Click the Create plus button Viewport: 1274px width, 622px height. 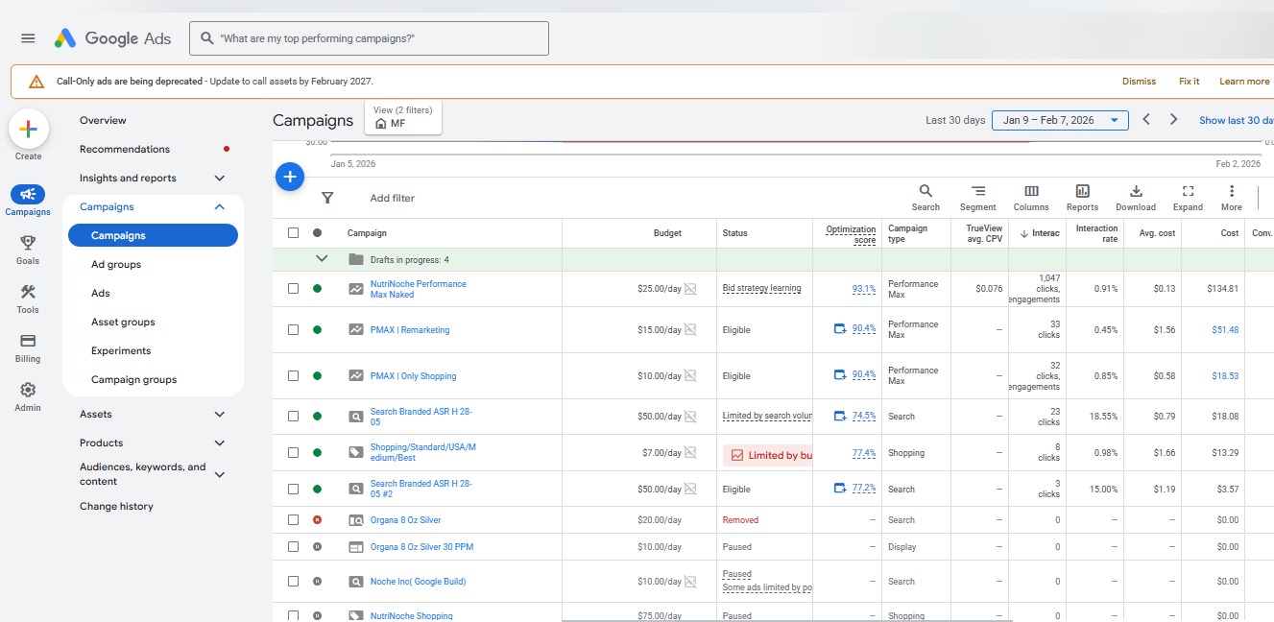point(28,129)
